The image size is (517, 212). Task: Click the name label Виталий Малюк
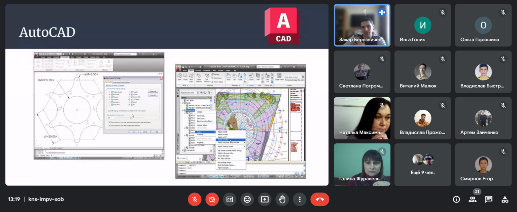[x=418, y=86]
